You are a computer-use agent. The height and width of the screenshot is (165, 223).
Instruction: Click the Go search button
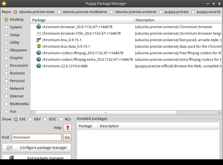(x=67, y=137)
